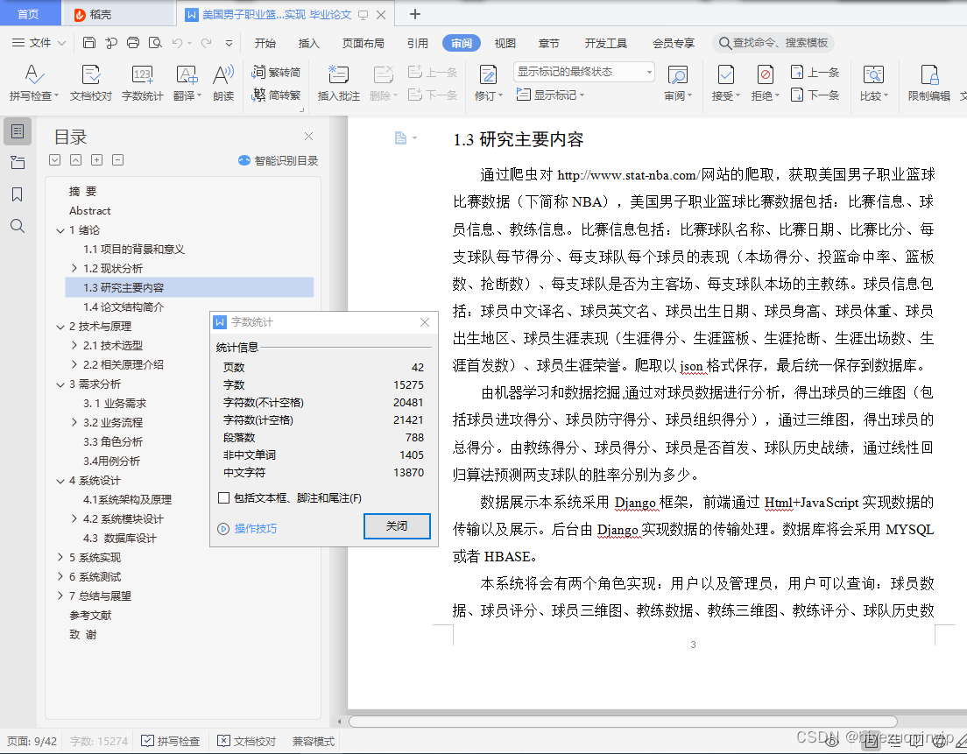Expand 4.2 系统模块设计 outline item
The height and width of the screenshot is (754, 967).
pos(74,518)
